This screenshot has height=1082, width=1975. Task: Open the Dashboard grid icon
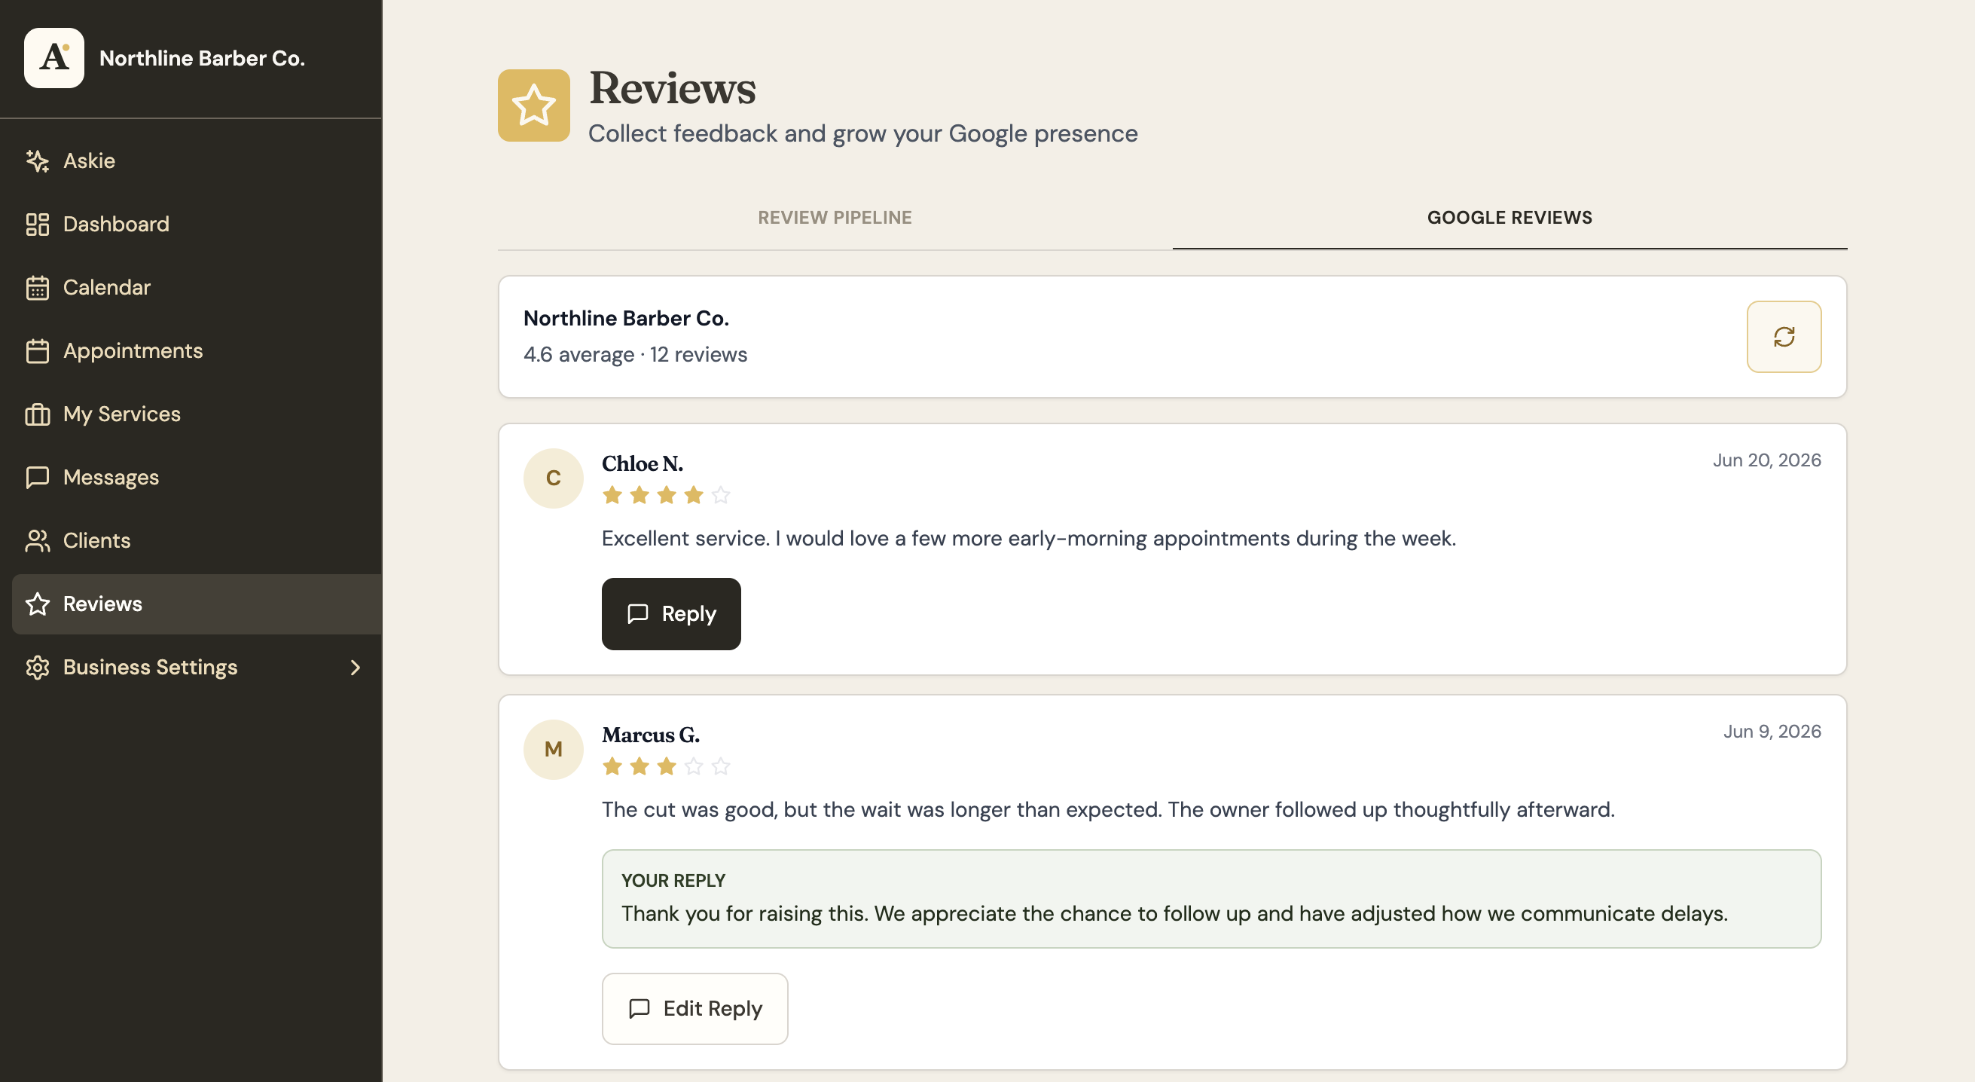[37, 225]
